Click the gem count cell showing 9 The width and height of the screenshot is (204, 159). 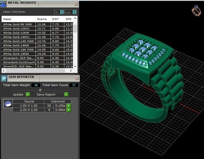tap(49, 110)
